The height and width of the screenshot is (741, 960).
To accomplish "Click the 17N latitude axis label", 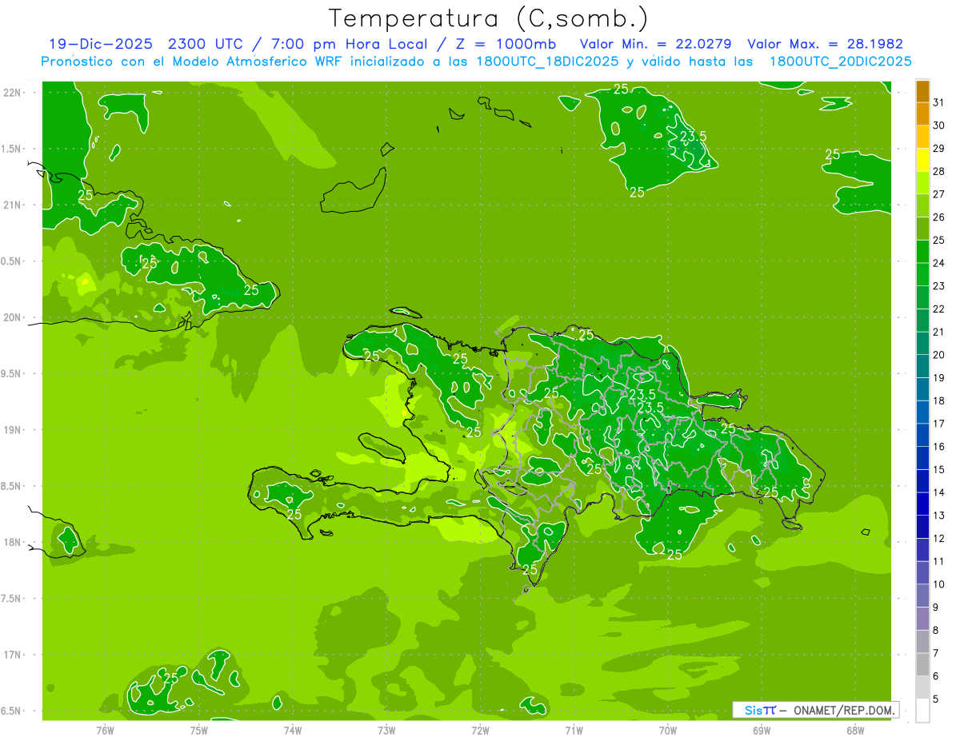I will click(14, 655).
